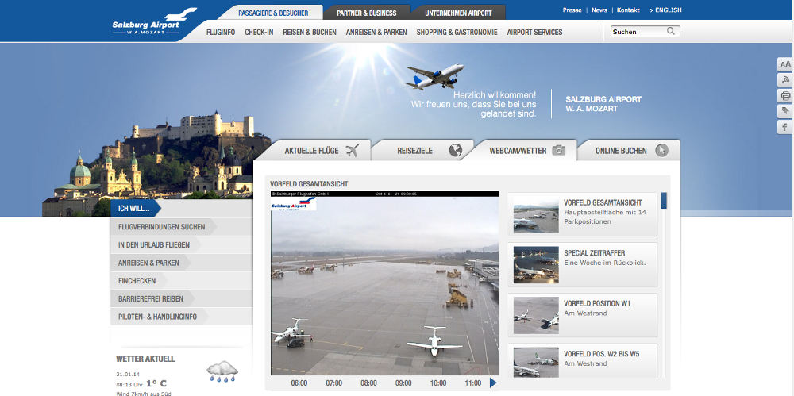Viewport: 794px width, 396px height.
Task: Open the News link
Action: (x=599, y=10)
